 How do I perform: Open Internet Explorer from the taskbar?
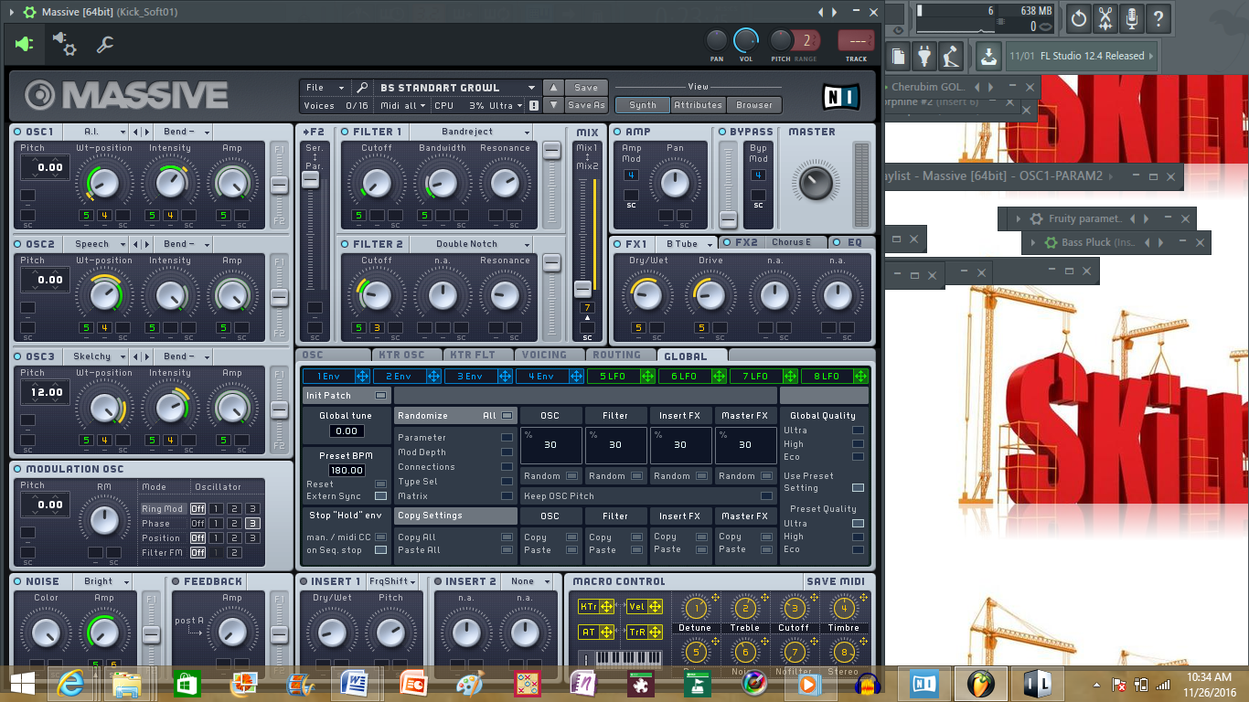[x=72, y=684]
